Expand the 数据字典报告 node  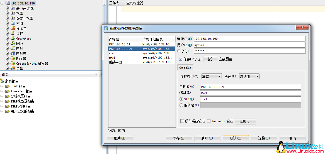[x=2, y=106]
